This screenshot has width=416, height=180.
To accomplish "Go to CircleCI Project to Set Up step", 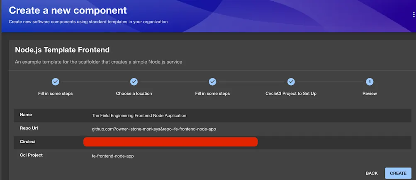I will pos(291,94).
